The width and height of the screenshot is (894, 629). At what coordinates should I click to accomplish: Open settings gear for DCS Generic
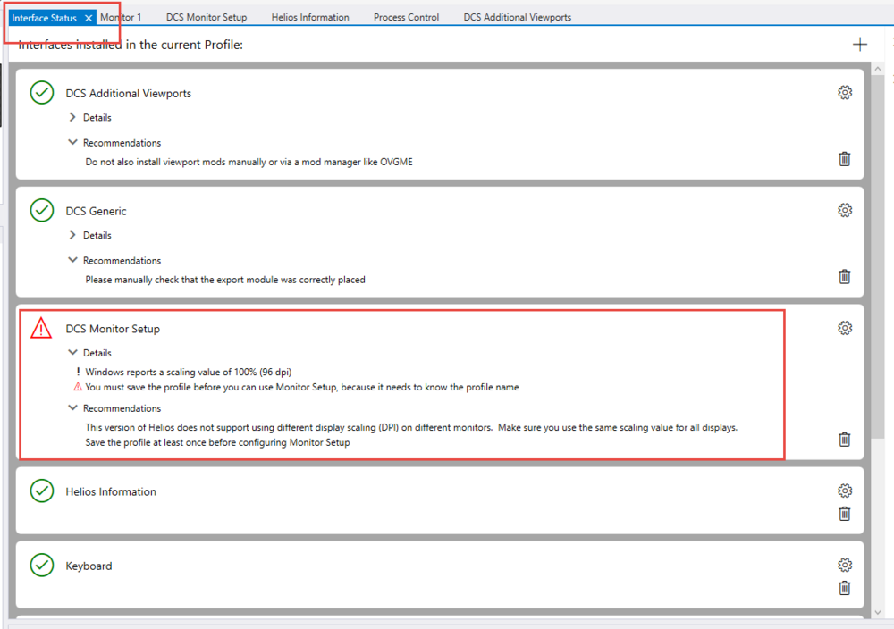point(845,210)
